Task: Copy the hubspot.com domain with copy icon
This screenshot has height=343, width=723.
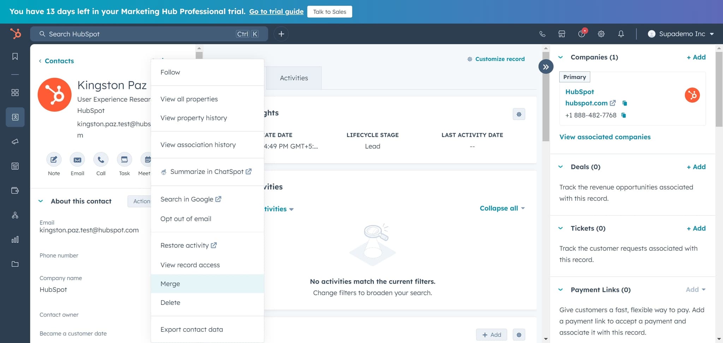Action: [x=625, y=103]
